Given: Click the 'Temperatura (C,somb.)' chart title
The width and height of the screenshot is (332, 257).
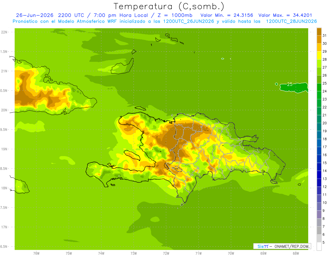Looking at the screenshot, I should click(x=169, y=6).
